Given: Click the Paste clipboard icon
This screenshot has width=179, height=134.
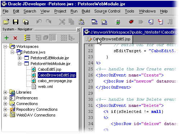Looking at the screenshot, I should coord(81,22).
